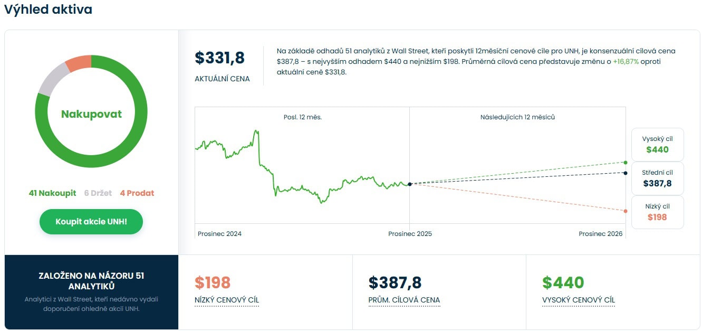
Task: Click the '6 Držet' legend label
Action: coord(98,193)
